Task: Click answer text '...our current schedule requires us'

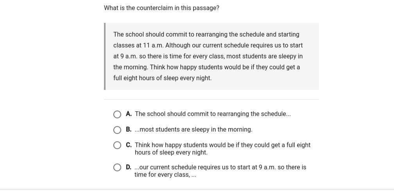Action: [220, 171]
